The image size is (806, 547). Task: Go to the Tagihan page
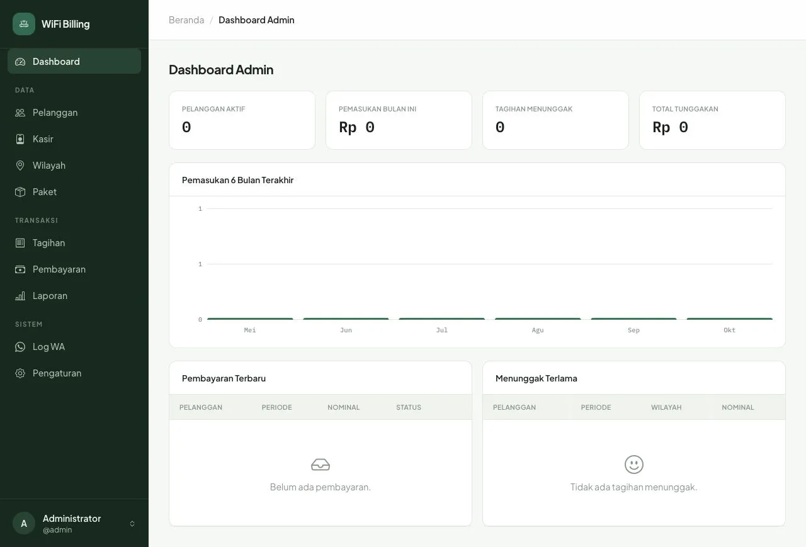(x=74, y=243)
